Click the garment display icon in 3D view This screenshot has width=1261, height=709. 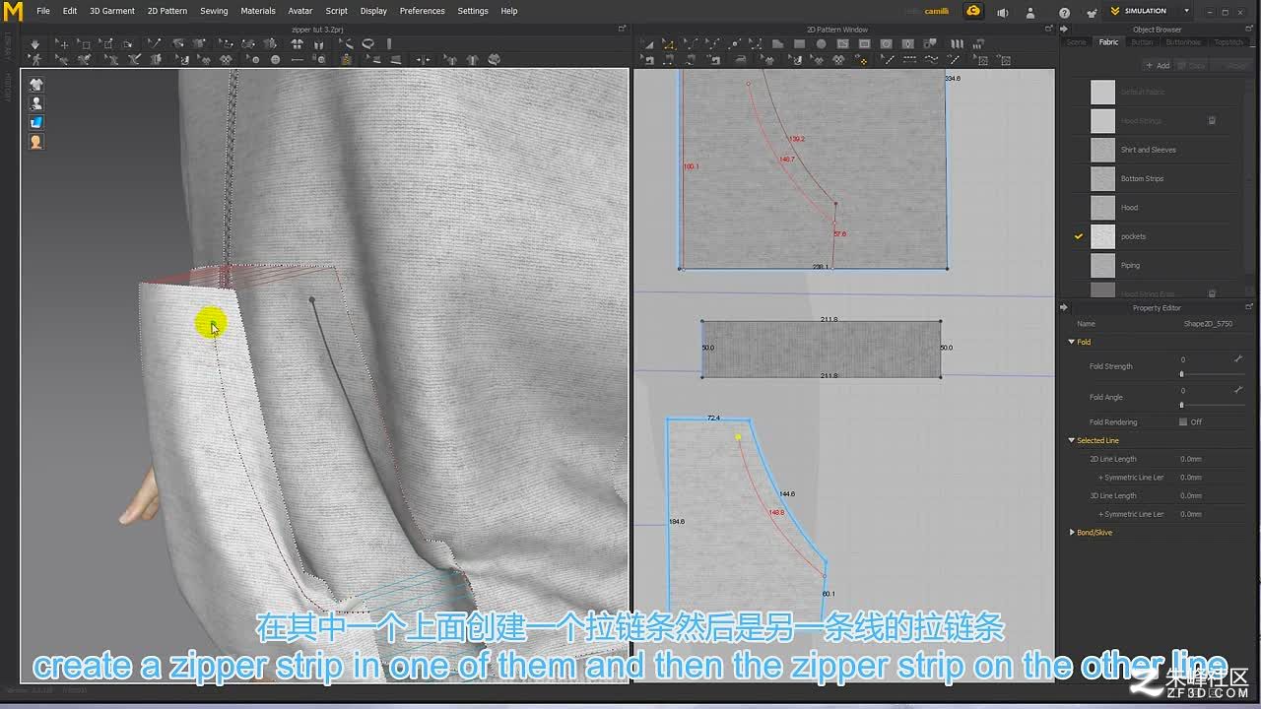click(36, 85)
